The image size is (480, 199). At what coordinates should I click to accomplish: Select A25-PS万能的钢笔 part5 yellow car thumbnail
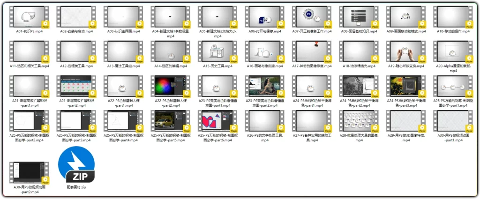coord(171,121)
